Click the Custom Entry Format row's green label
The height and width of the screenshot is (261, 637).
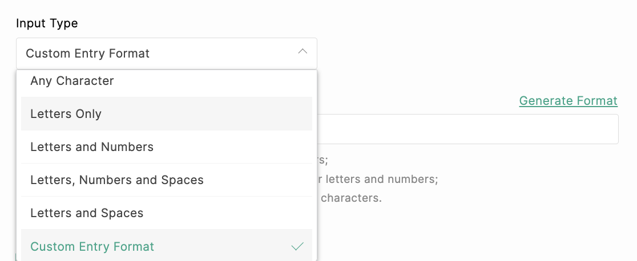coord(92,247)
